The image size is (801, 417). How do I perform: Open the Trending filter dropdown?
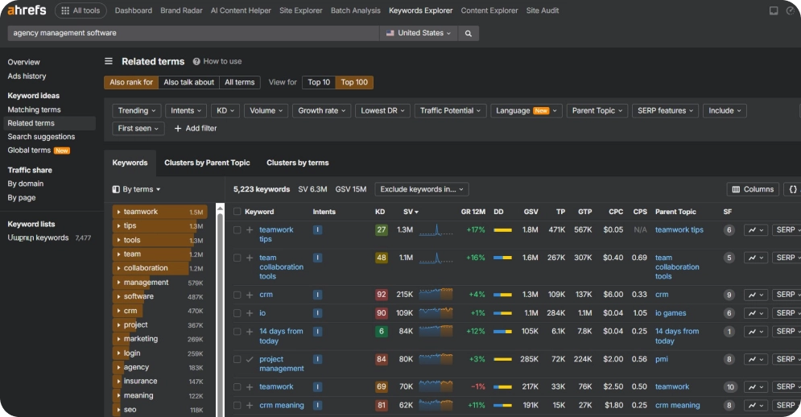coord(136,110)
